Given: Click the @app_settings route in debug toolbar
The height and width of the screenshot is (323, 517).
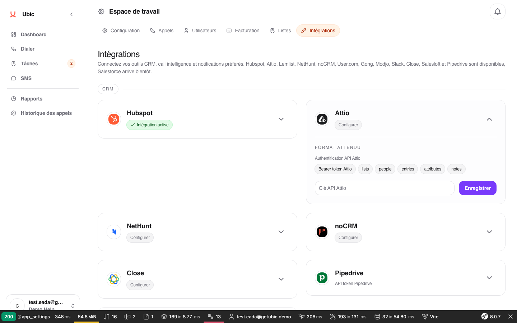Looking at the screenshot, I should click(x=34, y=317).
